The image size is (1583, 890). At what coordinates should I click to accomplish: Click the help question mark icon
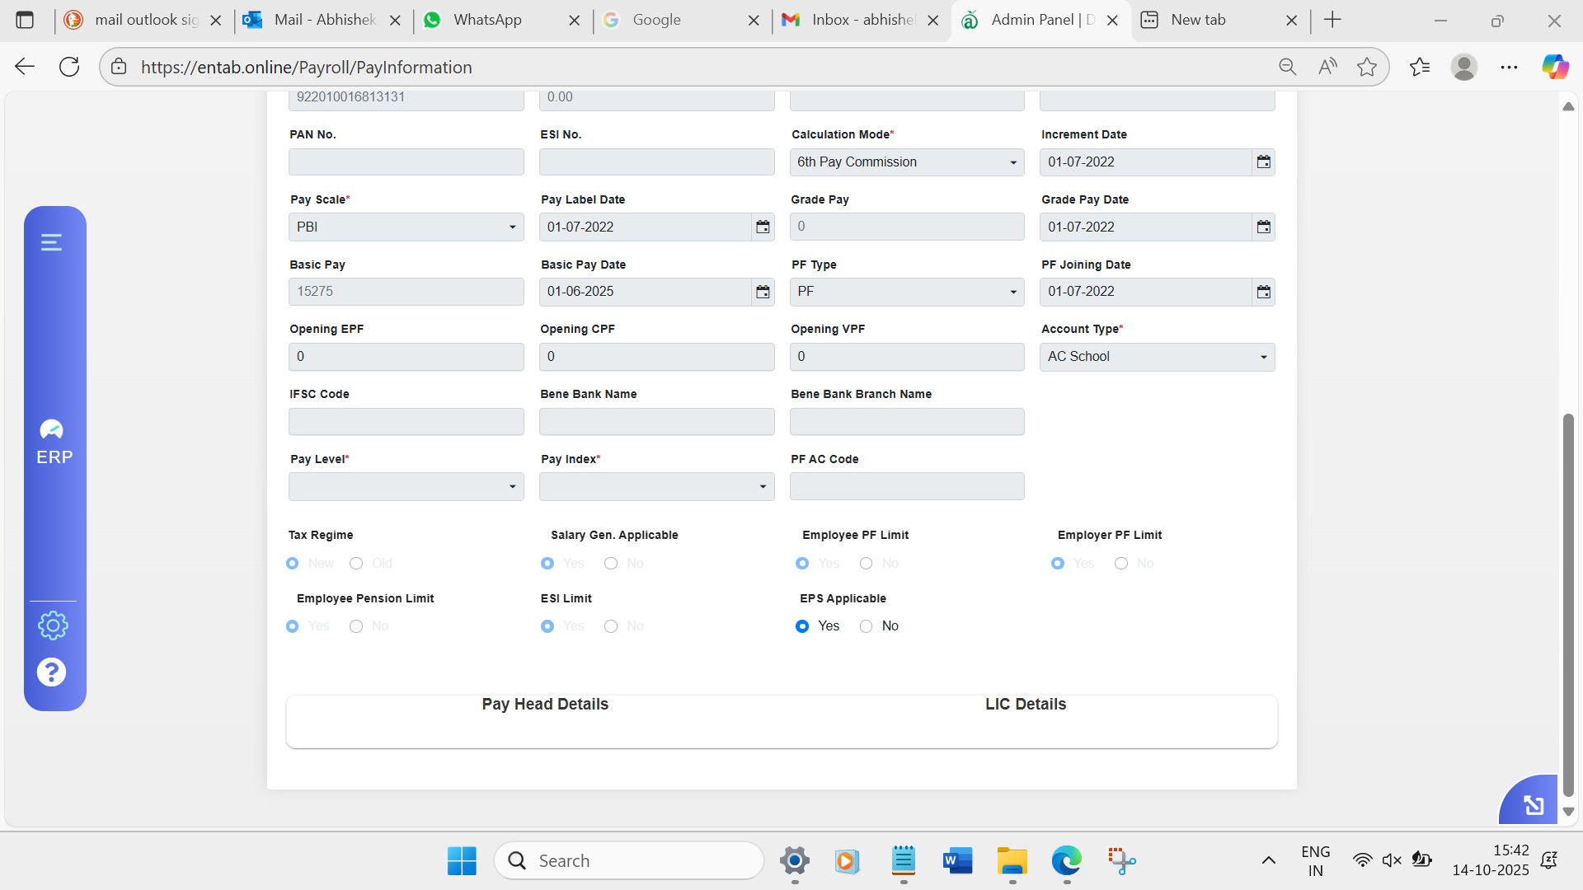pos(51,672)
